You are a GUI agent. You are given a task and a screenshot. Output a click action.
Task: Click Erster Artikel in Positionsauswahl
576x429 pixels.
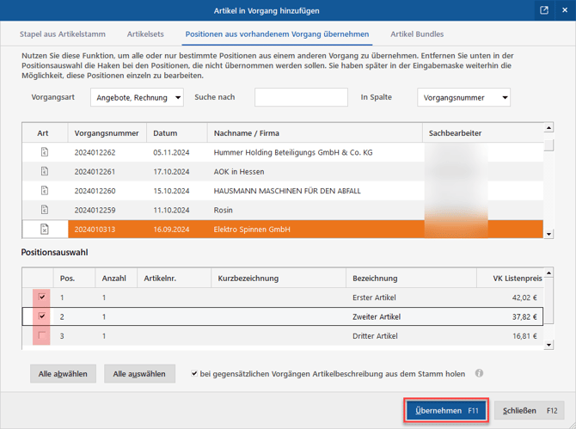click(374, 297)
